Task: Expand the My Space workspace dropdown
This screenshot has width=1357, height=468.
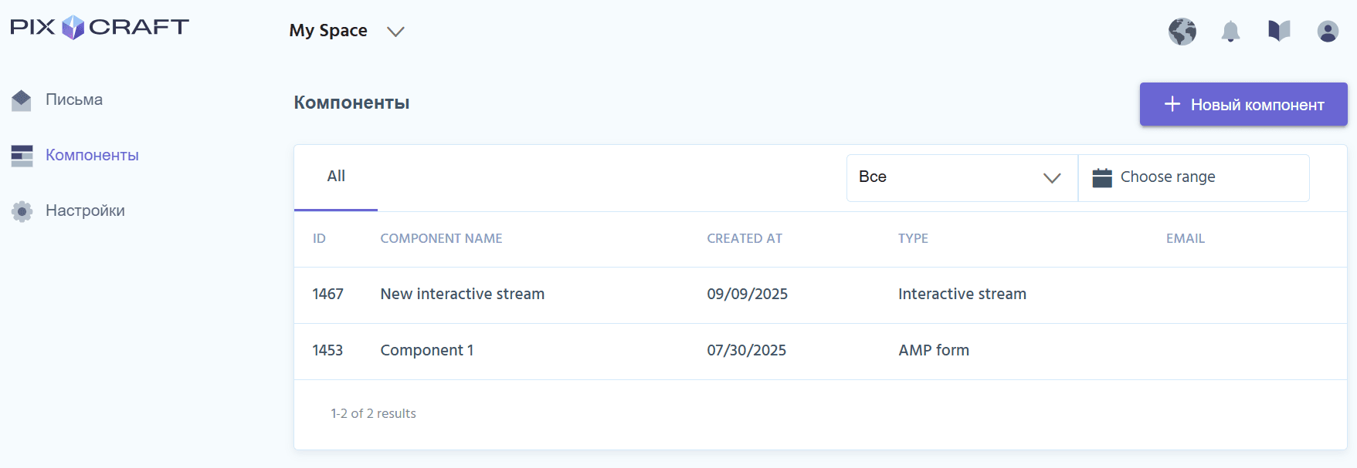Action: click(328, 31)
